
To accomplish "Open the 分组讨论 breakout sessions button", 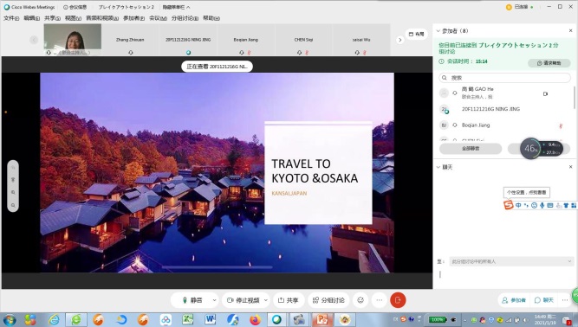I will point(328,300).
